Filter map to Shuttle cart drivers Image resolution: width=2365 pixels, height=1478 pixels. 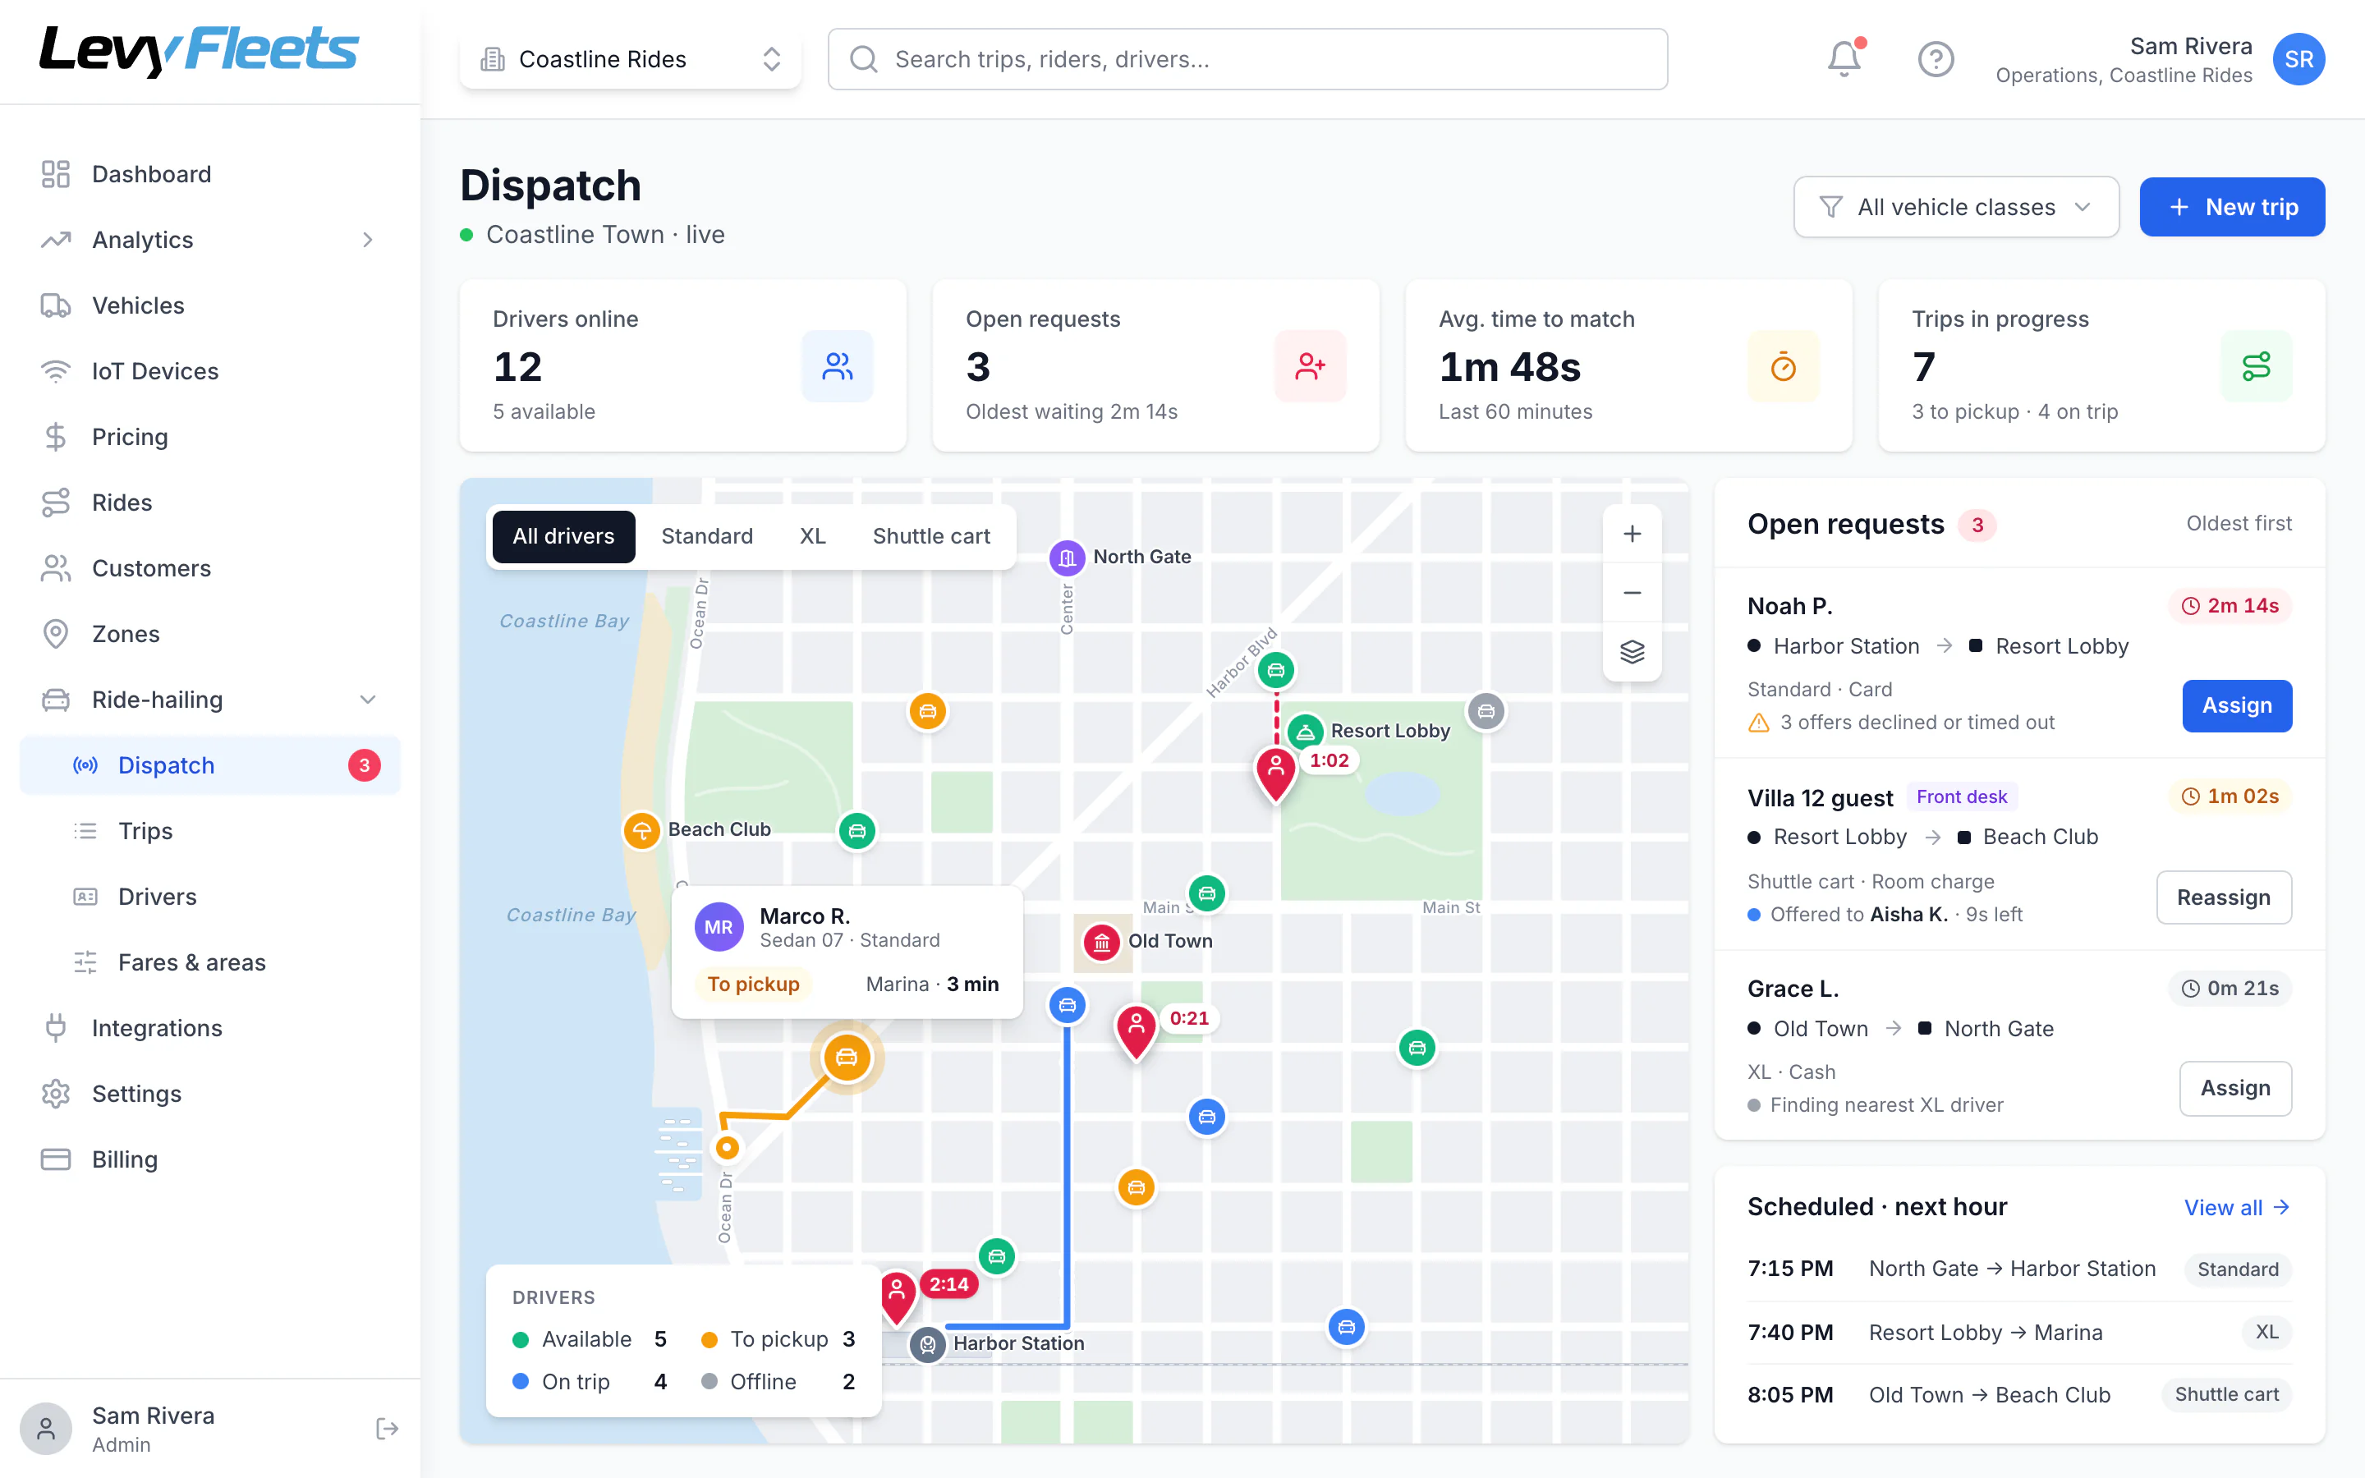click(x=930, y=535)
